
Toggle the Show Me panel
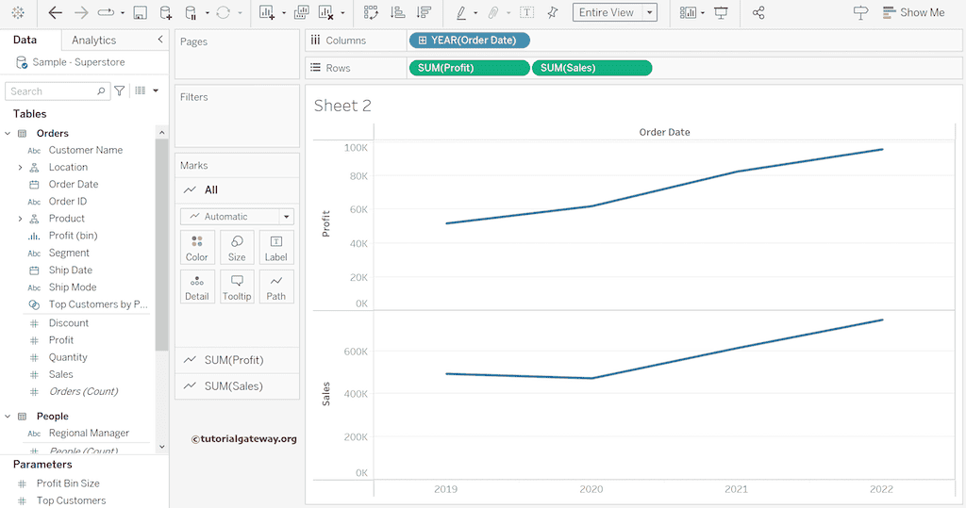point(912,13)
